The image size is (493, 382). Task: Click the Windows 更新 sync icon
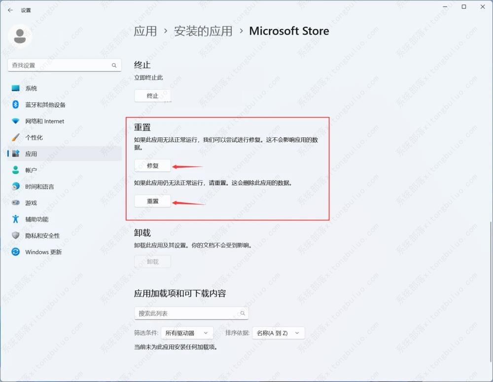(x=16, y=252)
